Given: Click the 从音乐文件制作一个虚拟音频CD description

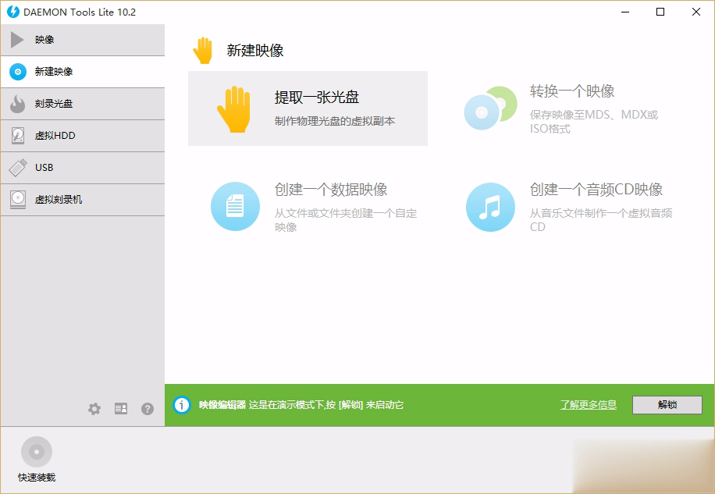Looking at the screenshot, I should coord(601,220).
